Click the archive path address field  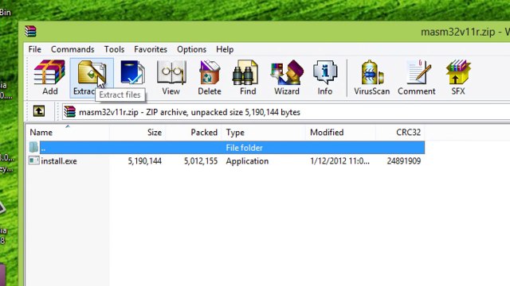(x=286, y=112)
